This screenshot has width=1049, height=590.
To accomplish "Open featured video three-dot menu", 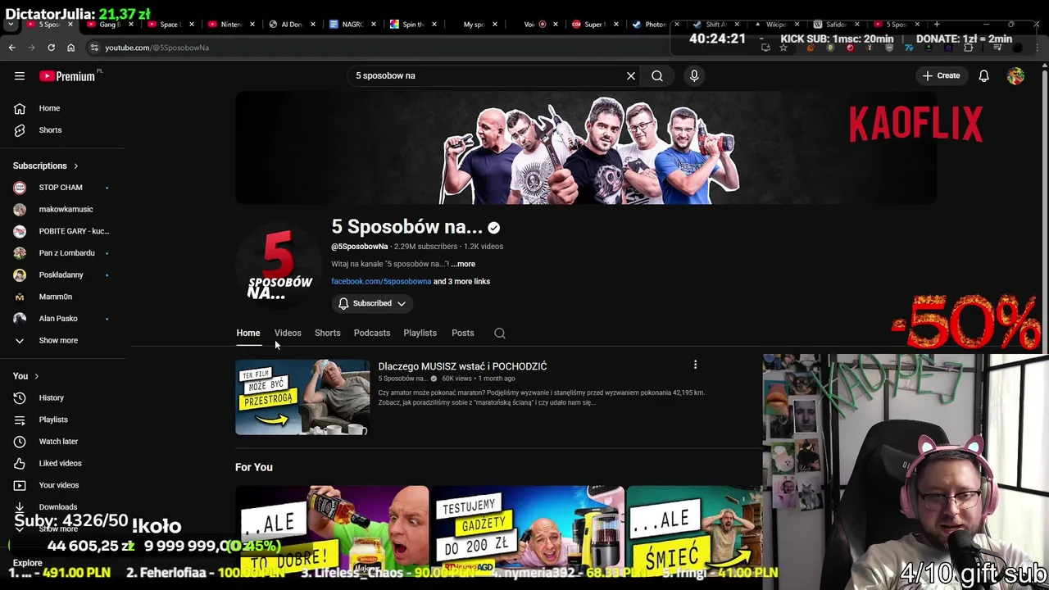I will [x=695, y=365].
